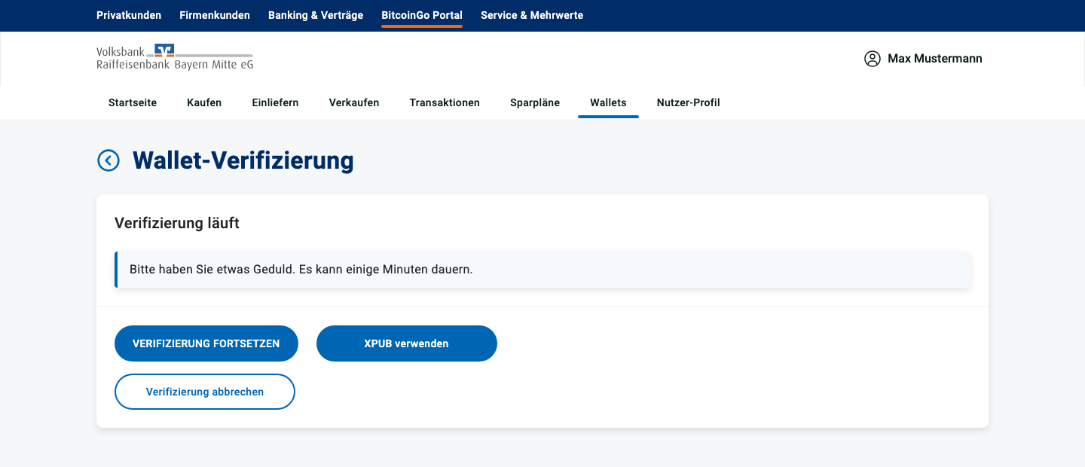Click the Volksbank Raiffeisenbank logo
Viewport: 1085px width, 467px height.
[175, 57]
